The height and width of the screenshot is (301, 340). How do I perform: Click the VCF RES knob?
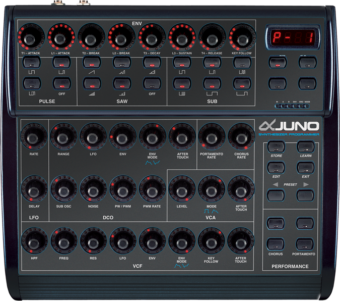click(x=93, y=241)
